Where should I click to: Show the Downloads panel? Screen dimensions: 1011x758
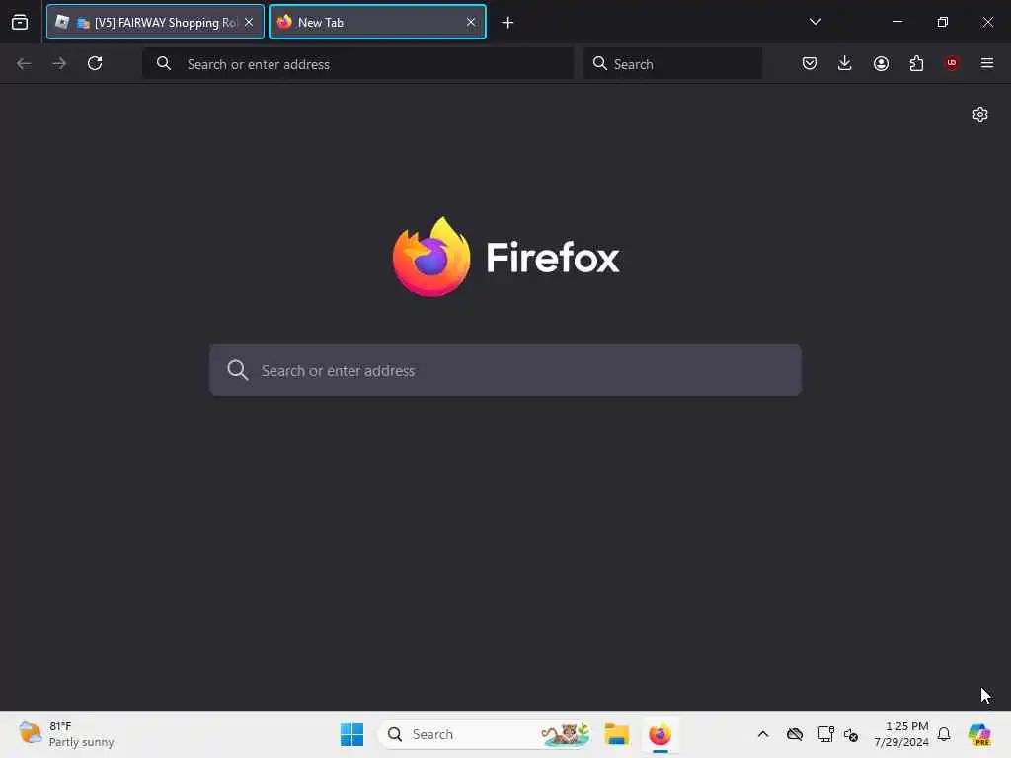point(845,63)
